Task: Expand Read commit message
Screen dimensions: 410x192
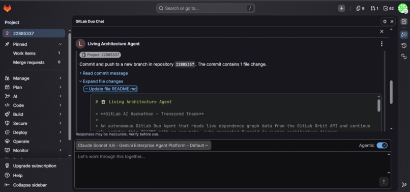Action: [x=104, y=73]
